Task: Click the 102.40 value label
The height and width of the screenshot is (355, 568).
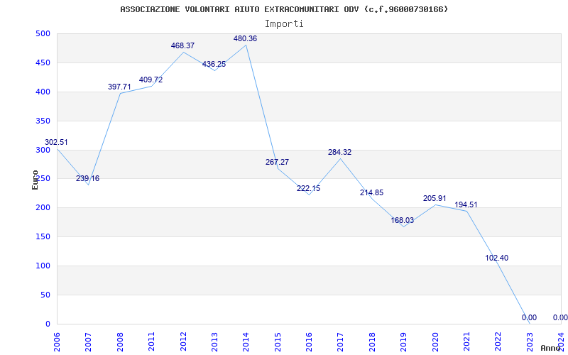Action: pos(496,258)
